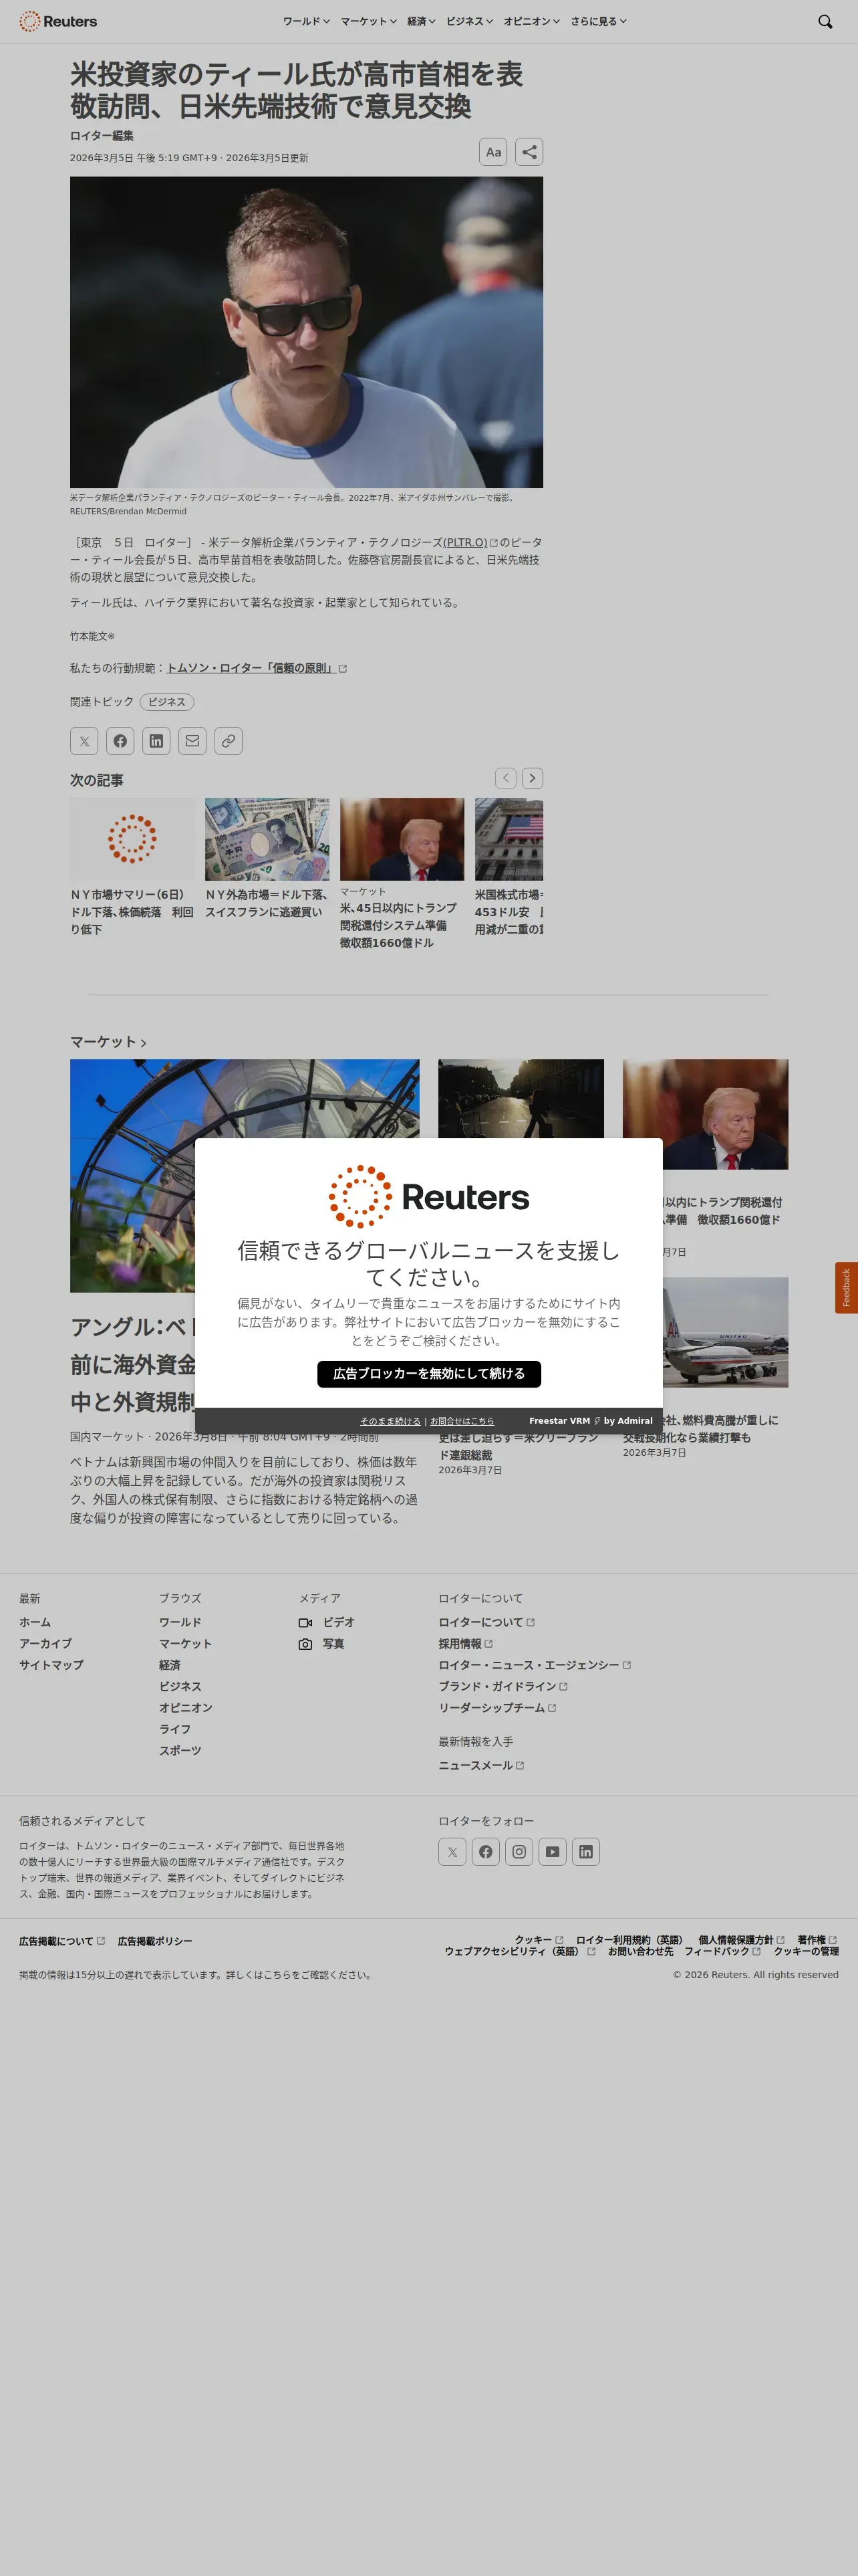Open 経済 in the footer browse list

point(170,1665)
